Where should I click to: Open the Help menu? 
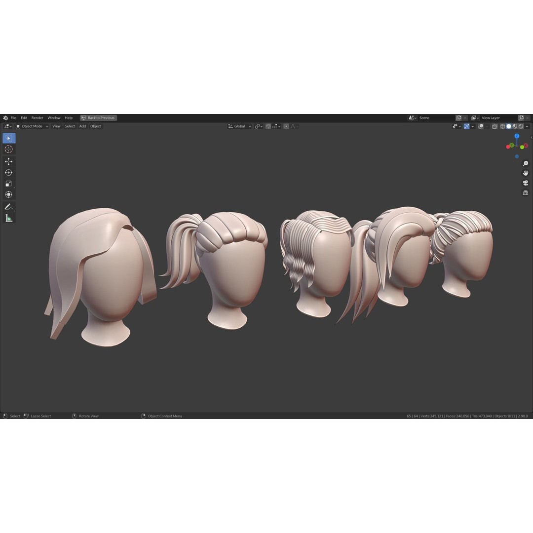click(69, 118)
